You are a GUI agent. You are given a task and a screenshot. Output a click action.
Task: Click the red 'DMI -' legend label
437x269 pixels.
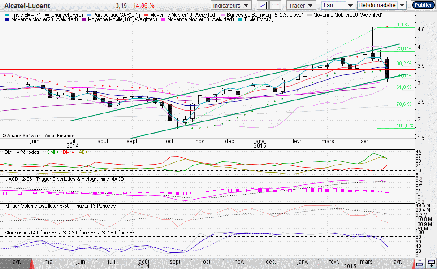pyautogui.click(x=68, y=152)
